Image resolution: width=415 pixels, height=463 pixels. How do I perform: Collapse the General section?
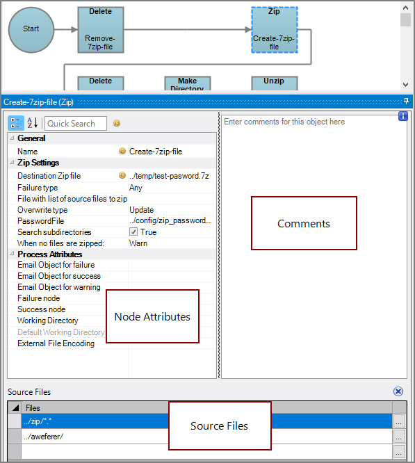tap(12, 138)
